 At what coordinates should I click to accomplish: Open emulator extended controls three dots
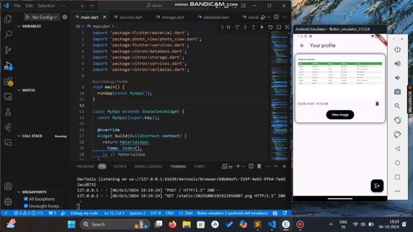click(x=398, y=191)
